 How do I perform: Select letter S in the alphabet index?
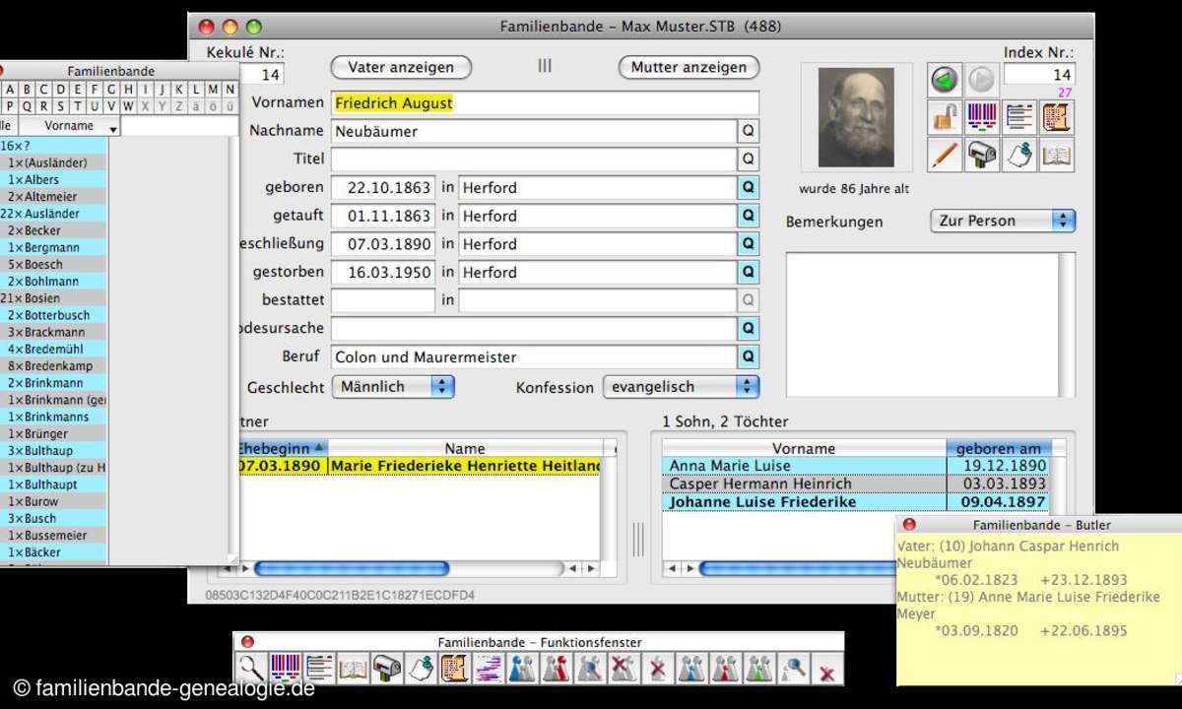[x=61, y=106]
